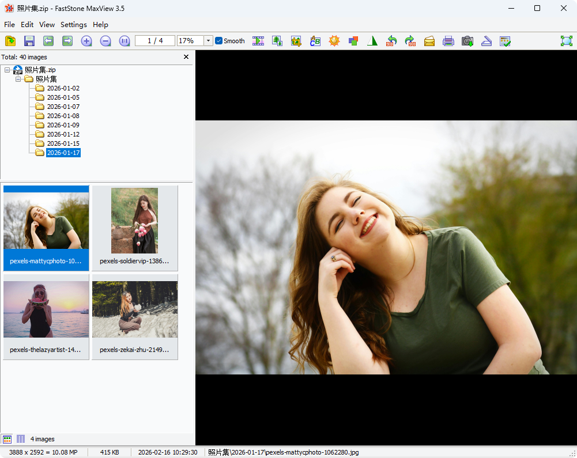Open the zoom percentage dropdown

(x=208, y=41)
